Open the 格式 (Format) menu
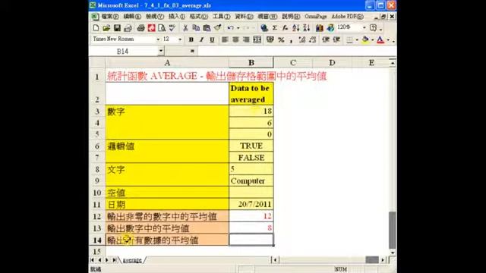This screenshot has height=273, width=486. click(x=199, y=17)
